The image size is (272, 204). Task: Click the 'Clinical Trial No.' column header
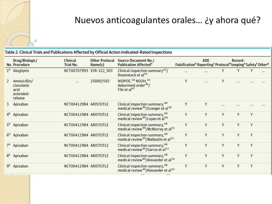pos(71,63)
